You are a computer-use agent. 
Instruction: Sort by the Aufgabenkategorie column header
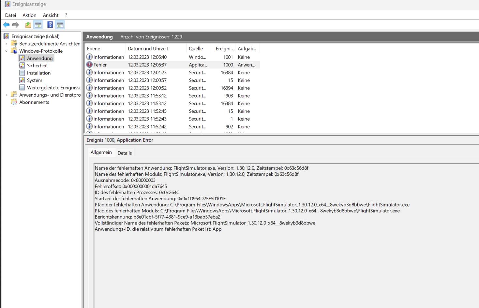click(247, 48)
